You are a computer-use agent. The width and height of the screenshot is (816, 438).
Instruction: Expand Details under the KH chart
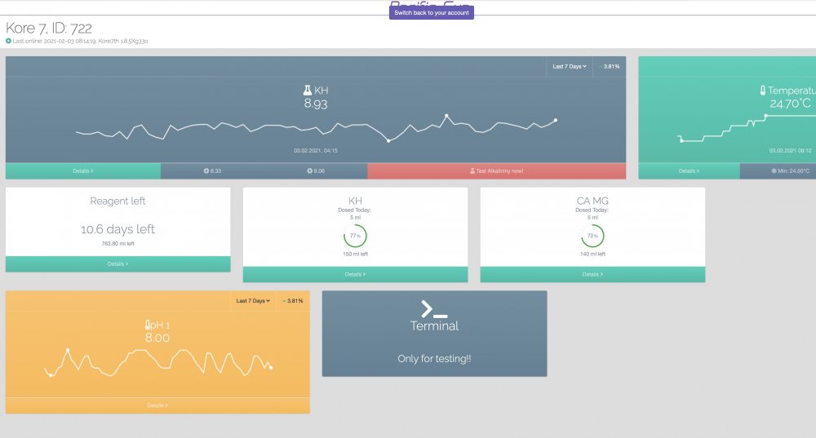pyautogui.click(x=83, y=171)
